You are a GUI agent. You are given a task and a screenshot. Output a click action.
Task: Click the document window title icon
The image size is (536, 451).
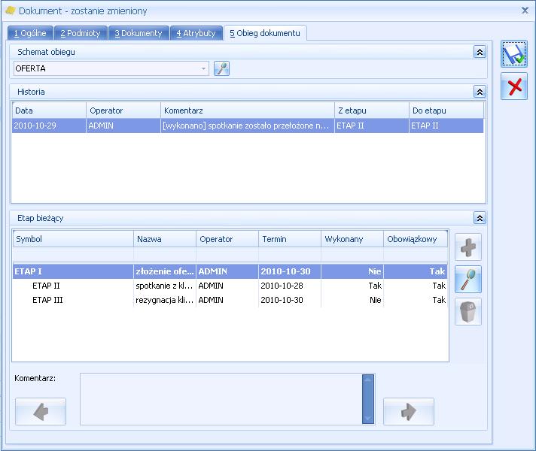(x=11, y=11)
